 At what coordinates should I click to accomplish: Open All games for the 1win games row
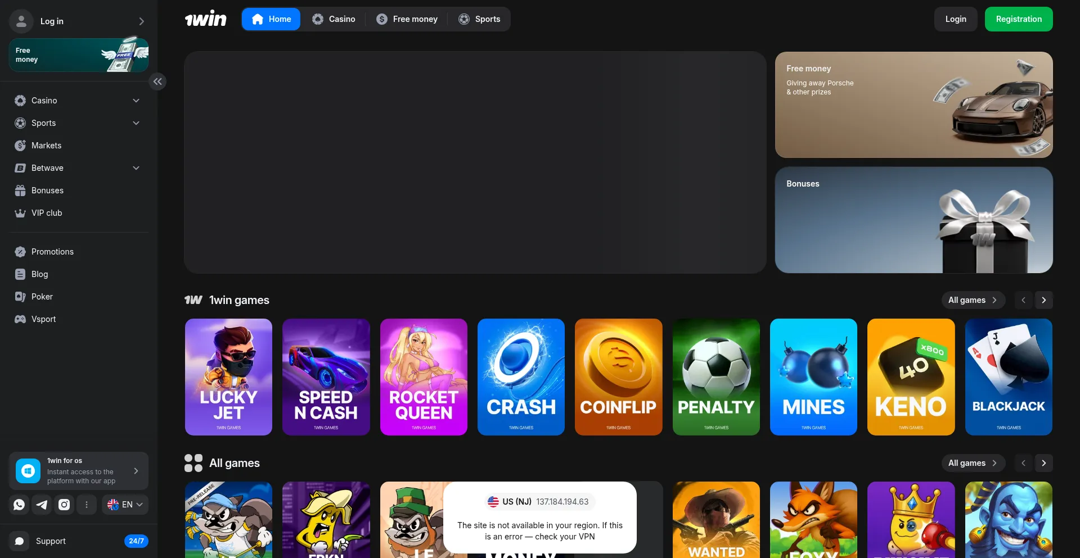pyautogui.click(x=973, y=300)
